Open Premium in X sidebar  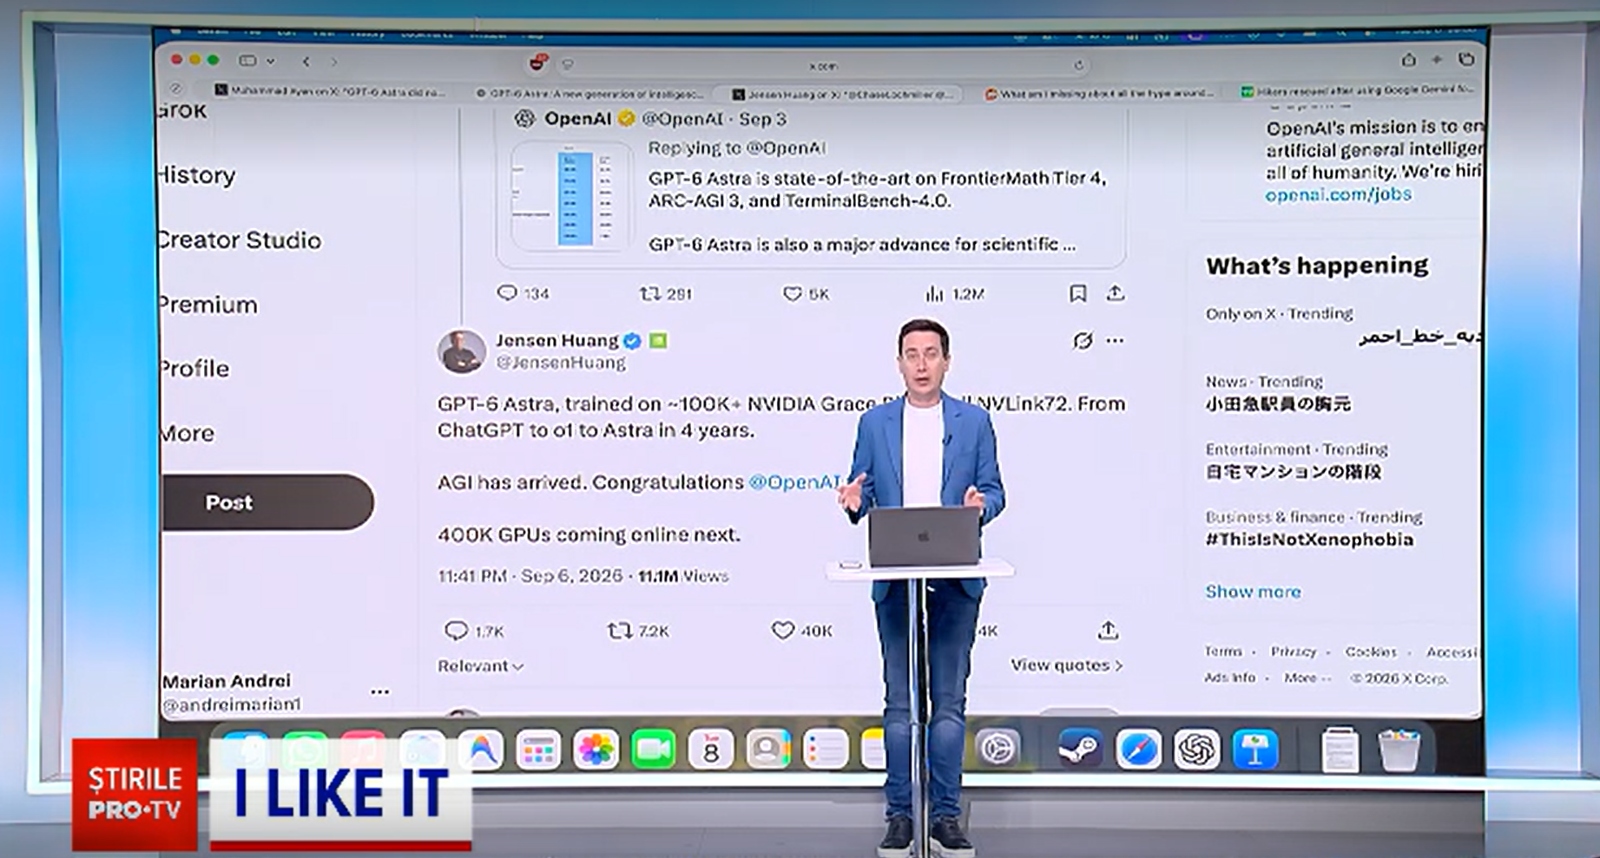208,305
